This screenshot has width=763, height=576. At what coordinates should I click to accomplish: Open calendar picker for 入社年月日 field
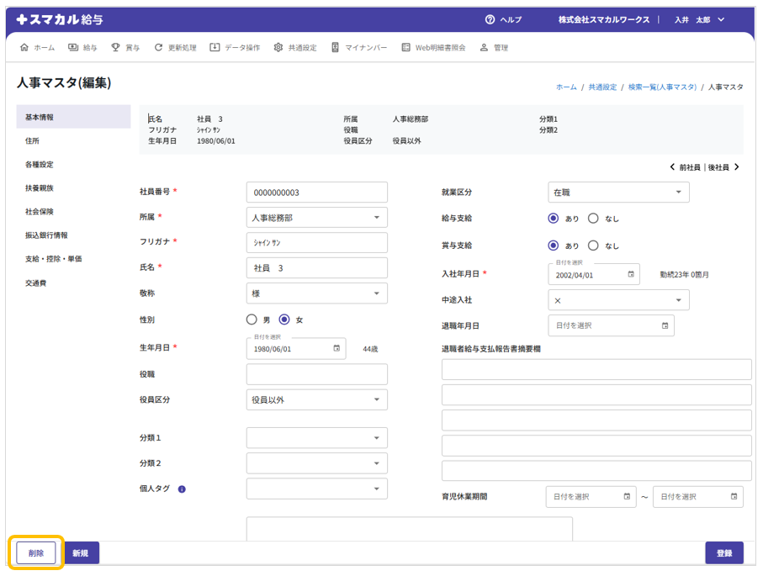631,274
